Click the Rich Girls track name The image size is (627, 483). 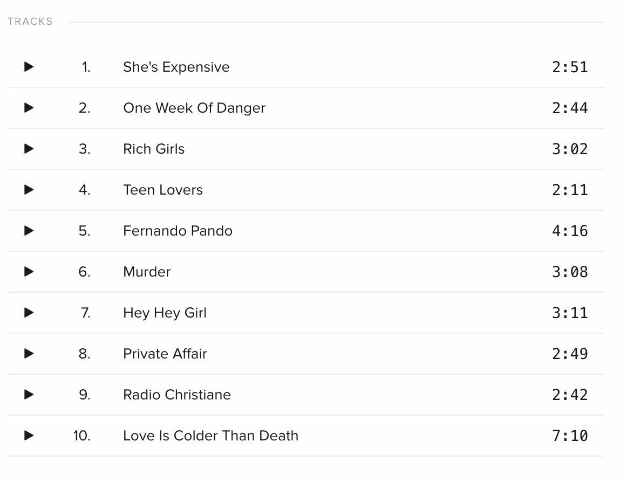coord(154,149)
